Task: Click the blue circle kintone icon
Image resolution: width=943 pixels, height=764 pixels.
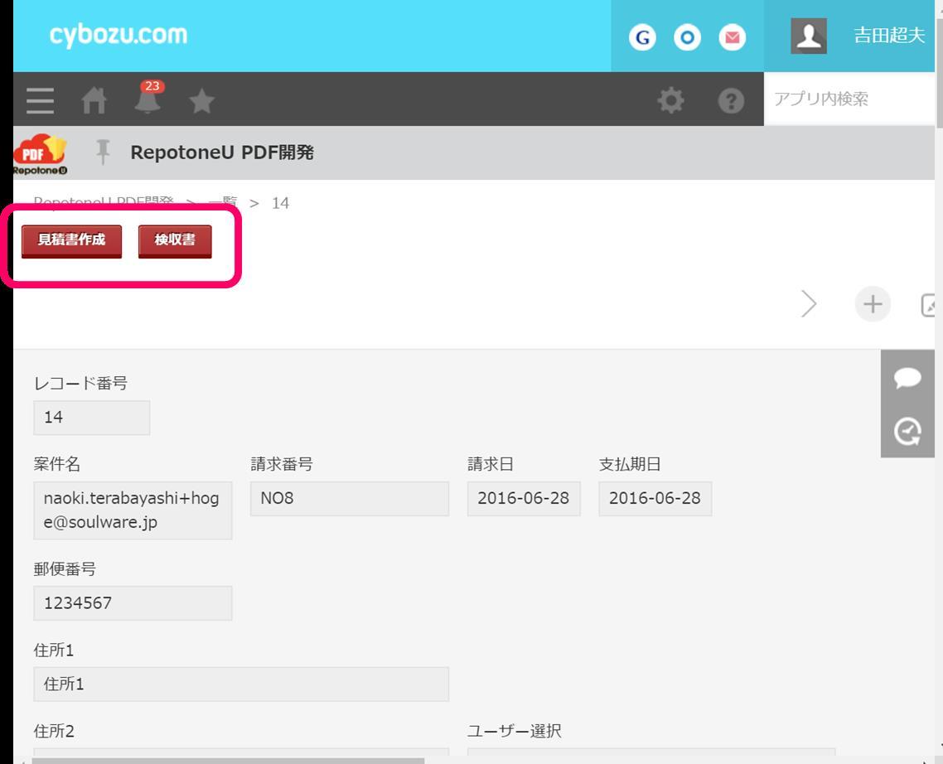Action: click(687, 37)
